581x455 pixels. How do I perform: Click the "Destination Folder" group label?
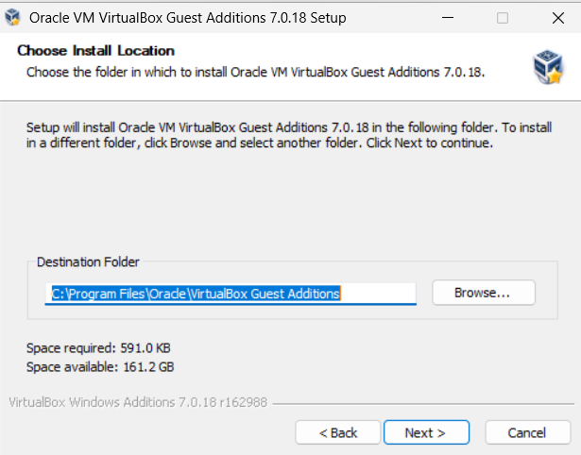pyautogui.click(x=88, y=261)
